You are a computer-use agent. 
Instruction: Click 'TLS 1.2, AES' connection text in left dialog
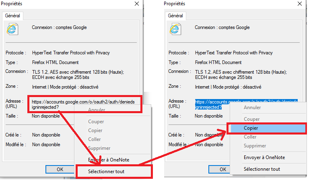(x=78, y=74)
